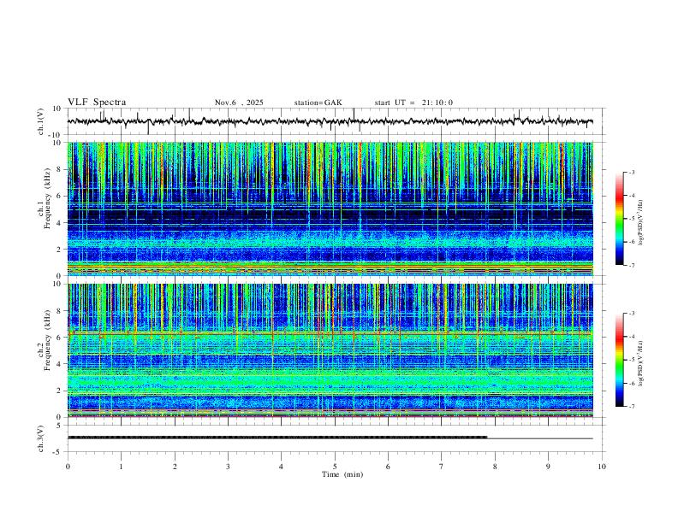Click the time axis tick label '10'
Screen dimensions: 678x523
(602, 467)
